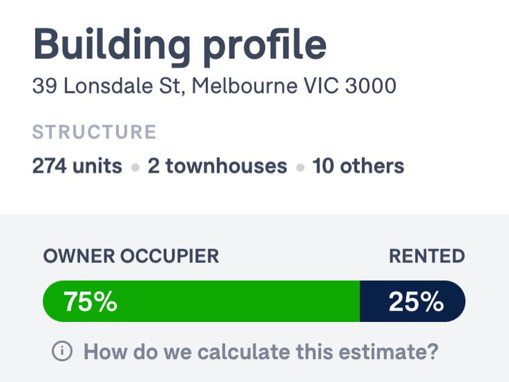Click the green 75% owner occupier bar
The width and height of the screenshot is (509, 382).
pyautogui.click(x=201, y=301)
